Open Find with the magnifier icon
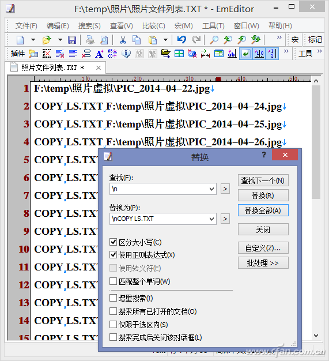The image size is (329, 361). (x=214, y=40)
